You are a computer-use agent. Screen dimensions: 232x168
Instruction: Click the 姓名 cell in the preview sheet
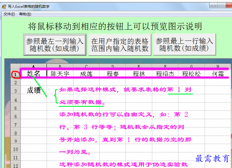(34, 73)
